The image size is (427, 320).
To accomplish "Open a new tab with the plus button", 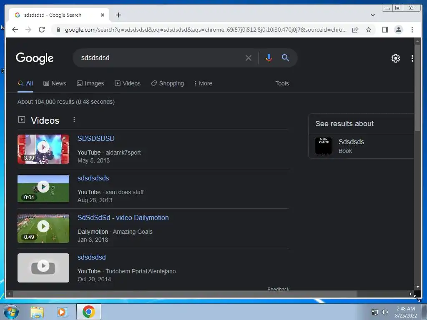I will pos(118,15).
